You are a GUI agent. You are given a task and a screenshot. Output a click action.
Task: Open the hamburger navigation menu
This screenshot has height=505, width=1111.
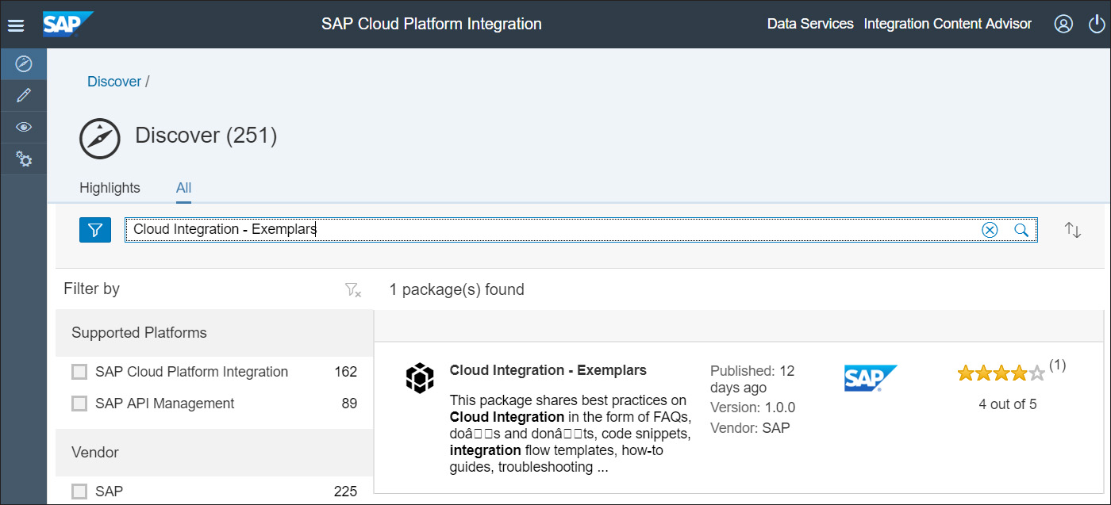16,25
